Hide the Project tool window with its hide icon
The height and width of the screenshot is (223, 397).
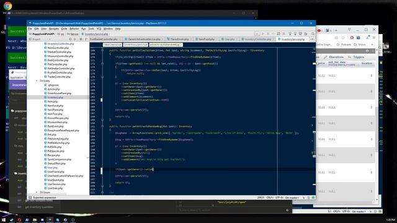[x=86, y=39]
